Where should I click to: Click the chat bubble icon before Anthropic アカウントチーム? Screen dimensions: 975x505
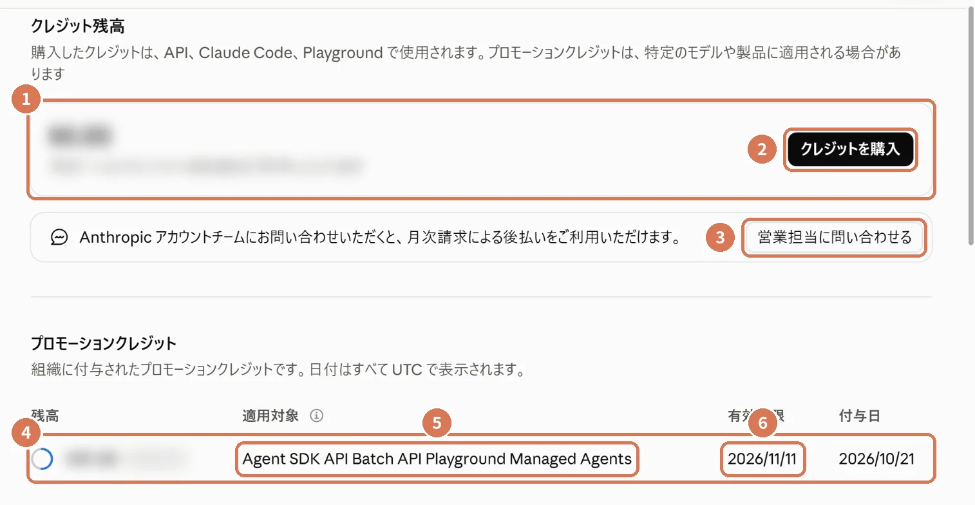[x=59, y=238]
